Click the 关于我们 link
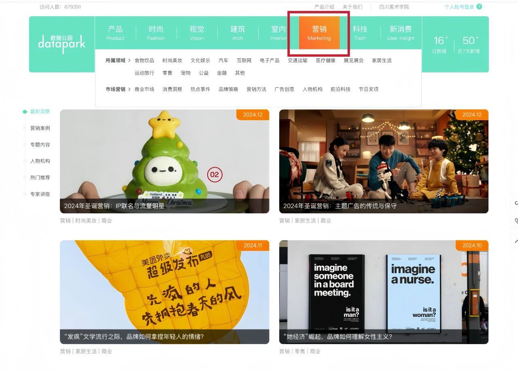The image size is (518, 372). (x=352, y=7)
